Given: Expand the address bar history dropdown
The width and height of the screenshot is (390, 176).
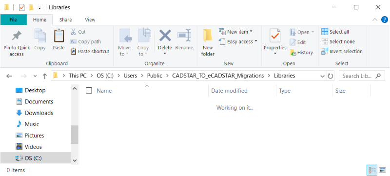Looking at the screenshot, I should pyautogui.click(x=323, y=76).
